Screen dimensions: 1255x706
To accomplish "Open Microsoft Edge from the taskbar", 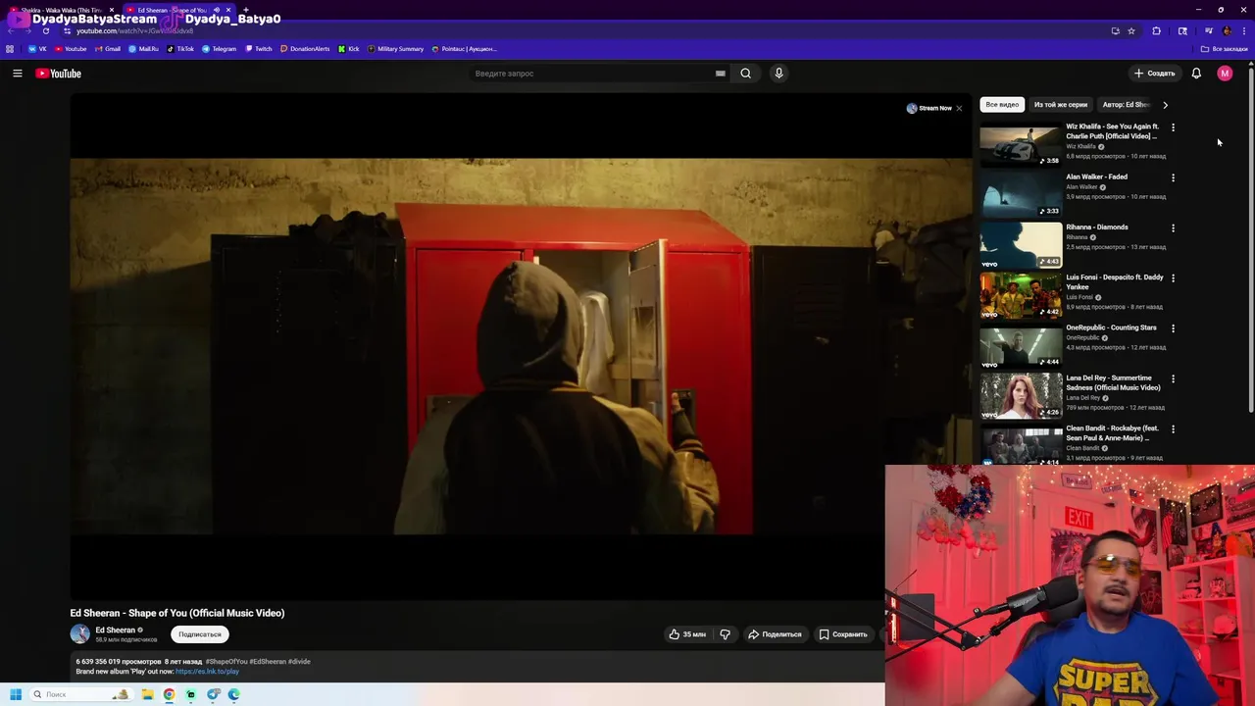I will coord(234,694).
